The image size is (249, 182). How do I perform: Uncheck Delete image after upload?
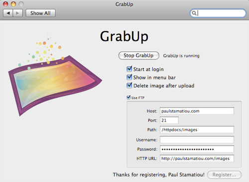pyautogui.click(x=129, y=85)
